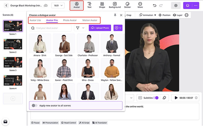The height and width of the screenshot is (127, 203).
Task: Click the project title Orange Black Workshop Intr...
Action: 26,6
